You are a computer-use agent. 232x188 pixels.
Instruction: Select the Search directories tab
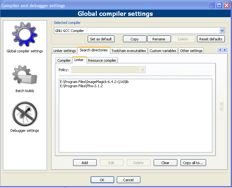(94, 50)
